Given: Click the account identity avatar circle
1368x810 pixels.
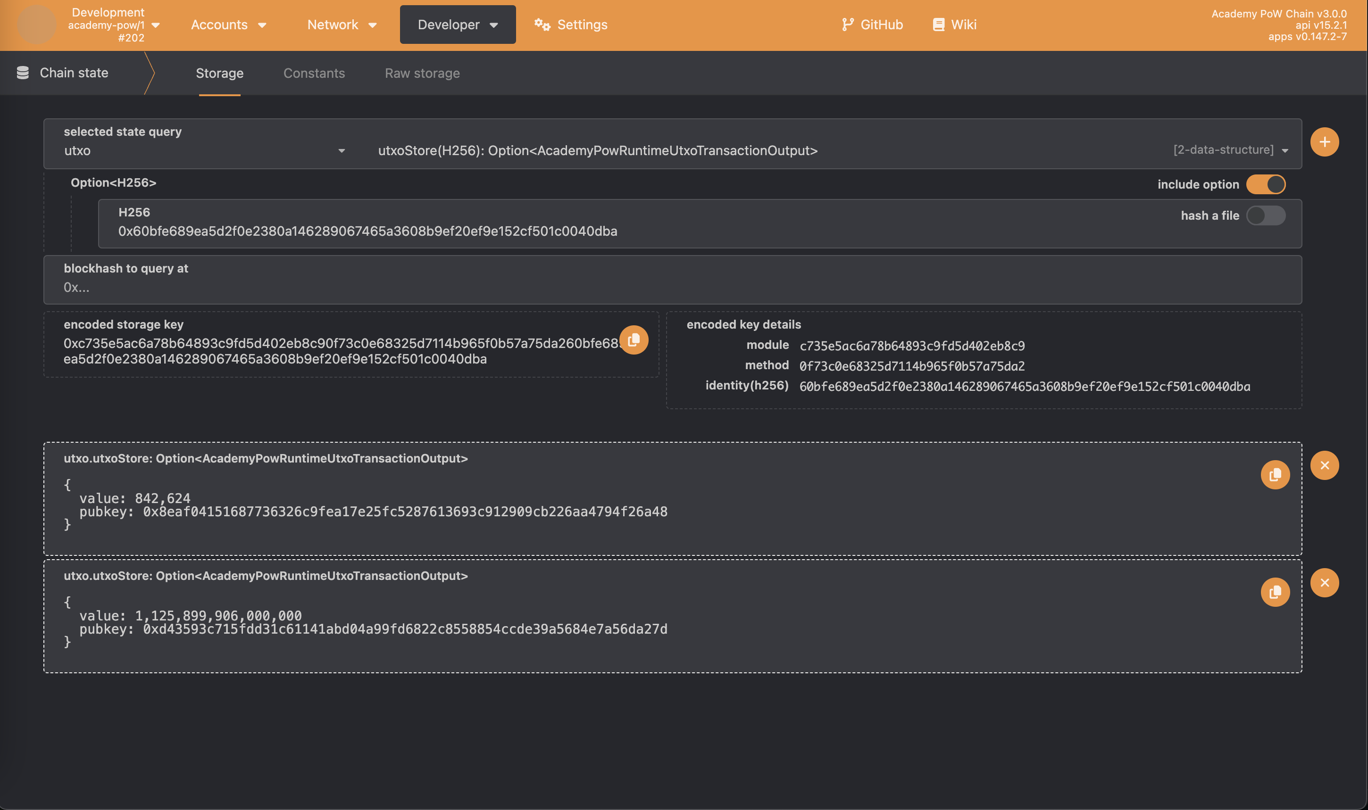Looking at the screenshot, I should (36, 25).
